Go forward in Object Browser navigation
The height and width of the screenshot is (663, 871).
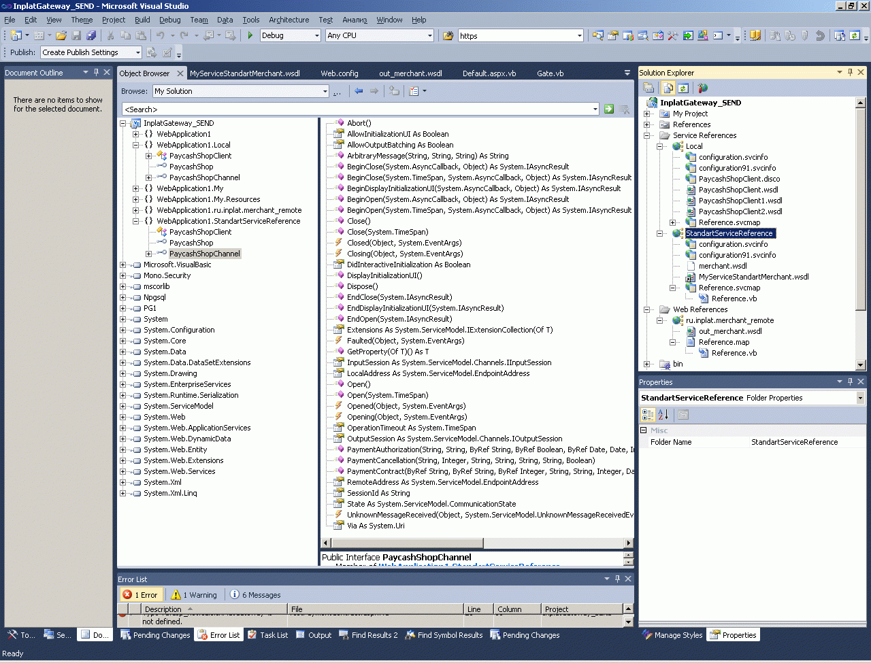coord(374,91)
